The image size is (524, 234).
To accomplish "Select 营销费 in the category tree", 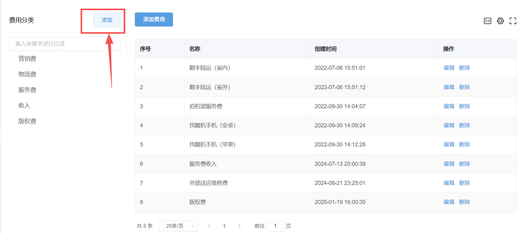I will pyautogui.click(x=27, y=59).
